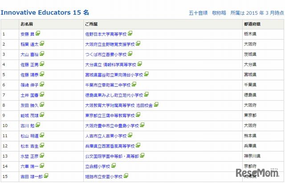Click the new-window icon beside 大山 喜裕

tap(42, 53)
